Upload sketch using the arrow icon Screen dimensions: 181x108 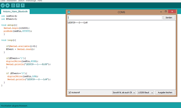[x=8, y=6]
